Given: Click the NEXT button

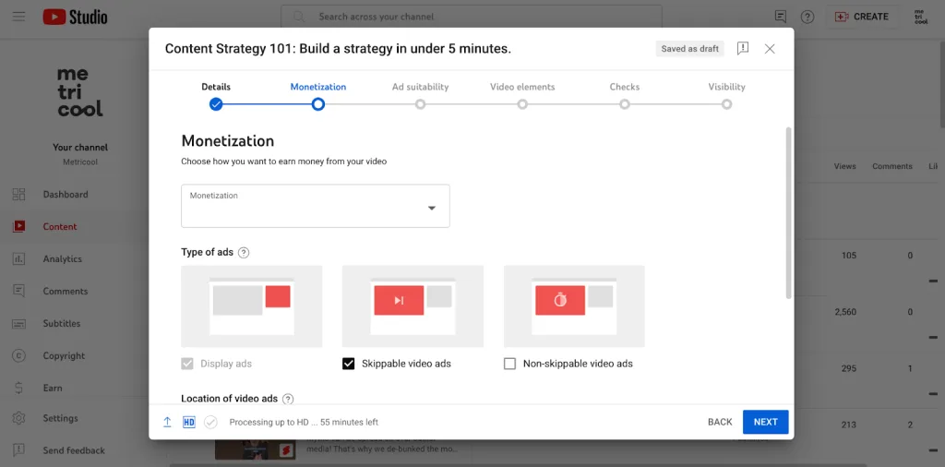Looking at the screenshot, I should 765,422.
